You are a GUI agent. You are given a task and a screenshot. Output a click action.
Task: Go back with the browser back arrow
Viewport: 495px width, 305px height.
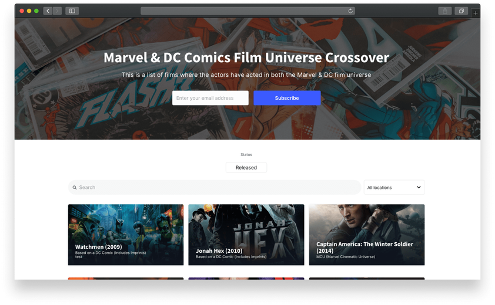48,11
